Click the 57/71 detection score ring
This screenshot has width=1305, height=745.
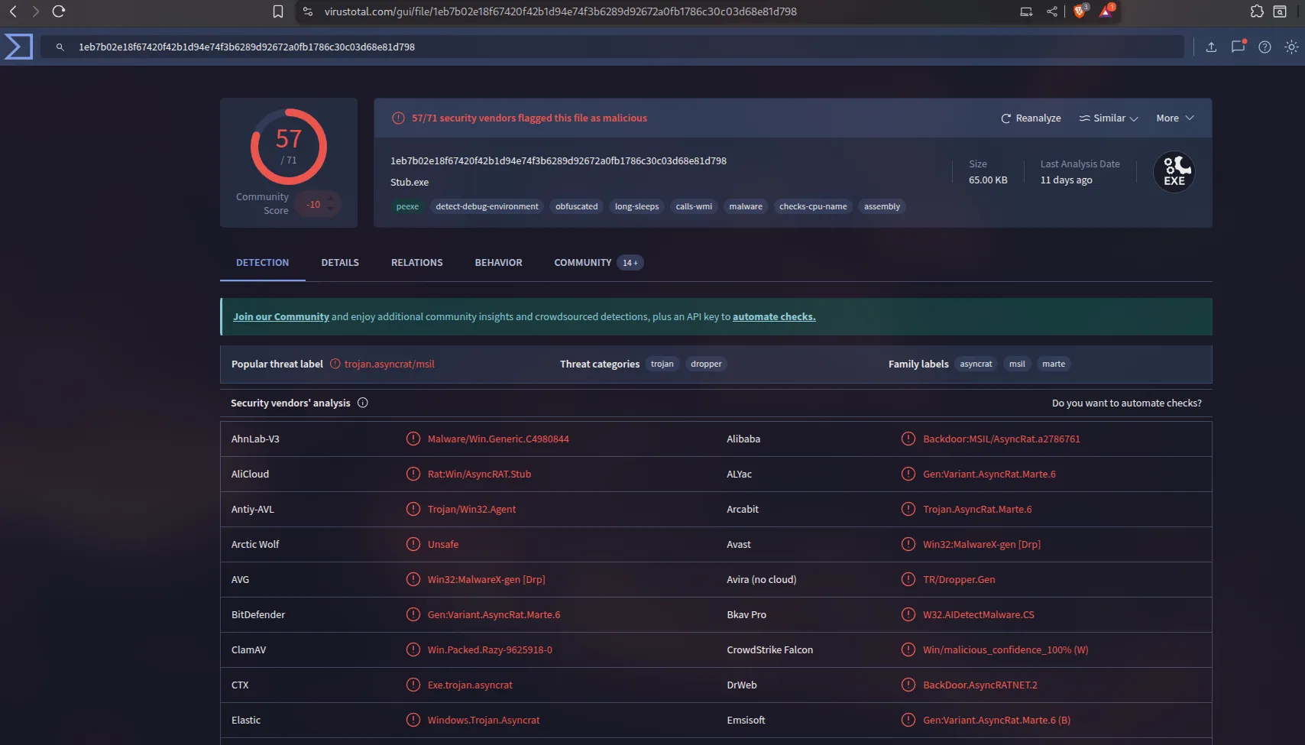[x=289, y=147]
